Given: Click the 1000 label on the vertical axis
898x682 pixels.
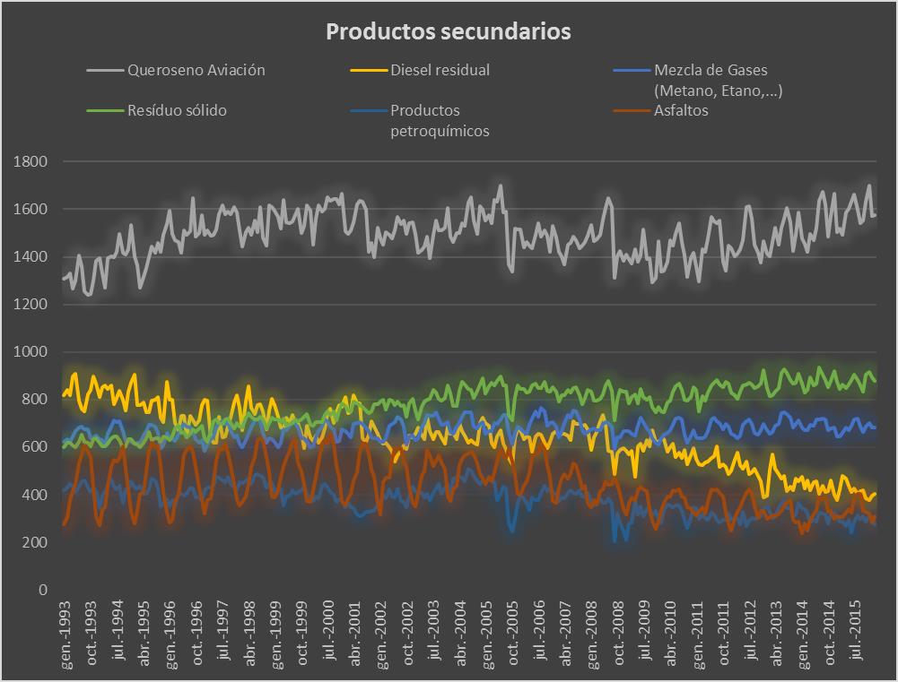Looking at the screenshot, I should pos(30,352).
